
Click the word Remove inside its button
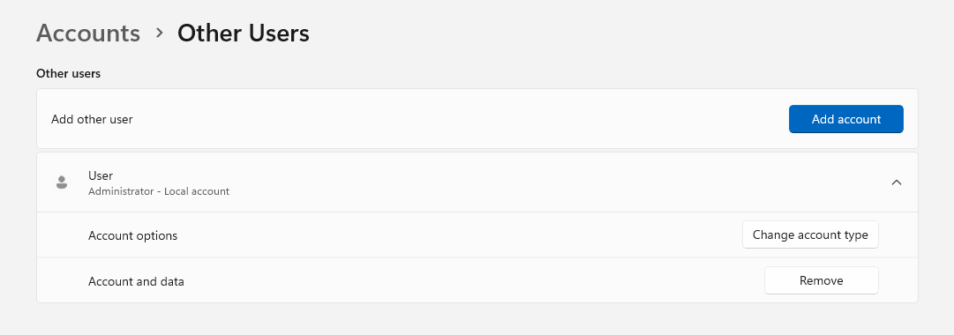click(x=821, y=280)
